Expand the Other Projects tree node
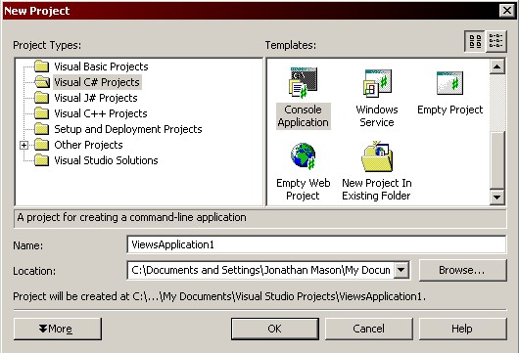The image size is (519, 353). [x=24, y=145]
